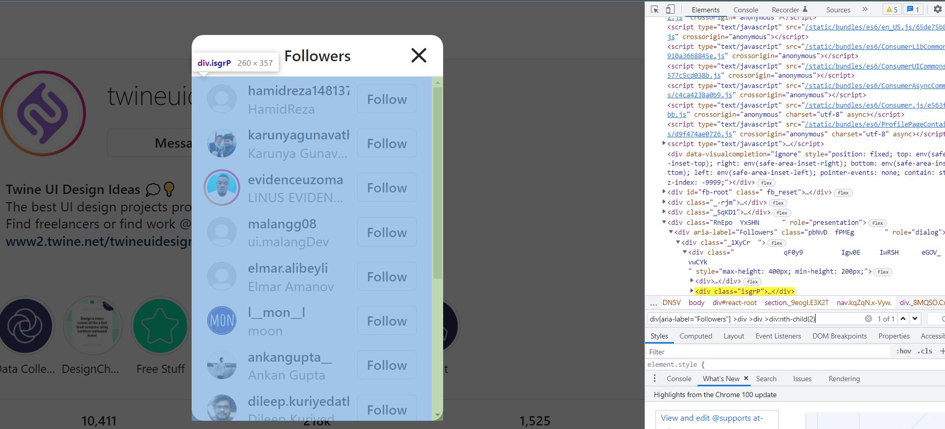This screenshot has width=945, height=429.
Task: Expand the fb-root div node
Action: coord(664,192)
